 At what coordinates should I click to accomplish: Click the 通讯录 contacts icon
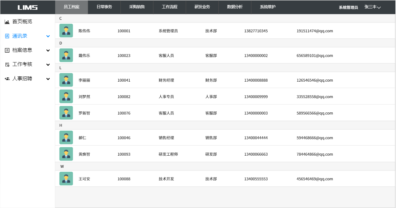[x=7, y=36]
